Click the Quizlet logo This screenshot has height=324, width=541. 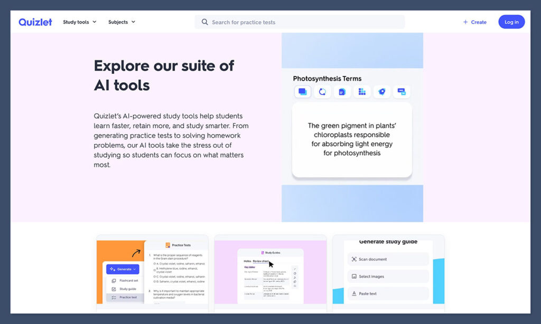click(x=35, y=22)
